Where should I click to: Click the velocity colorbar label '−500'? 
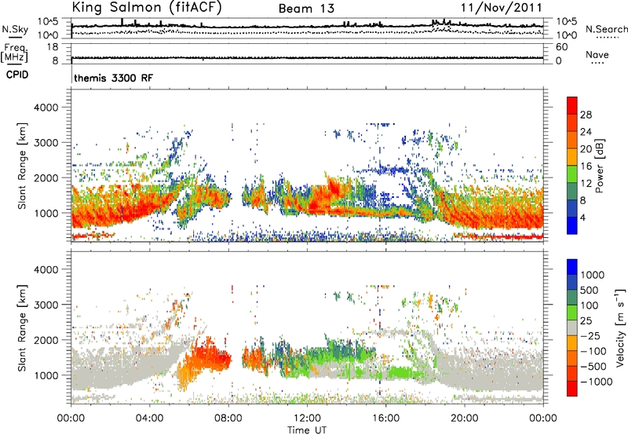pyautogui.click(x=593, y=366)
